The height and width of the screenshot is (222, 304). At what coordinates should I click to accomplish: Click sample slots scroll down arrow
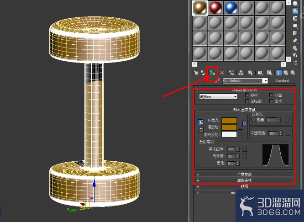click(x=288, y=59)
